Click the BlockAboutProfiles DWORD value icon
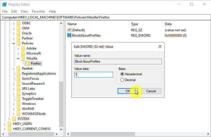This screenshot has height=137, width=211. coord(69,36)
